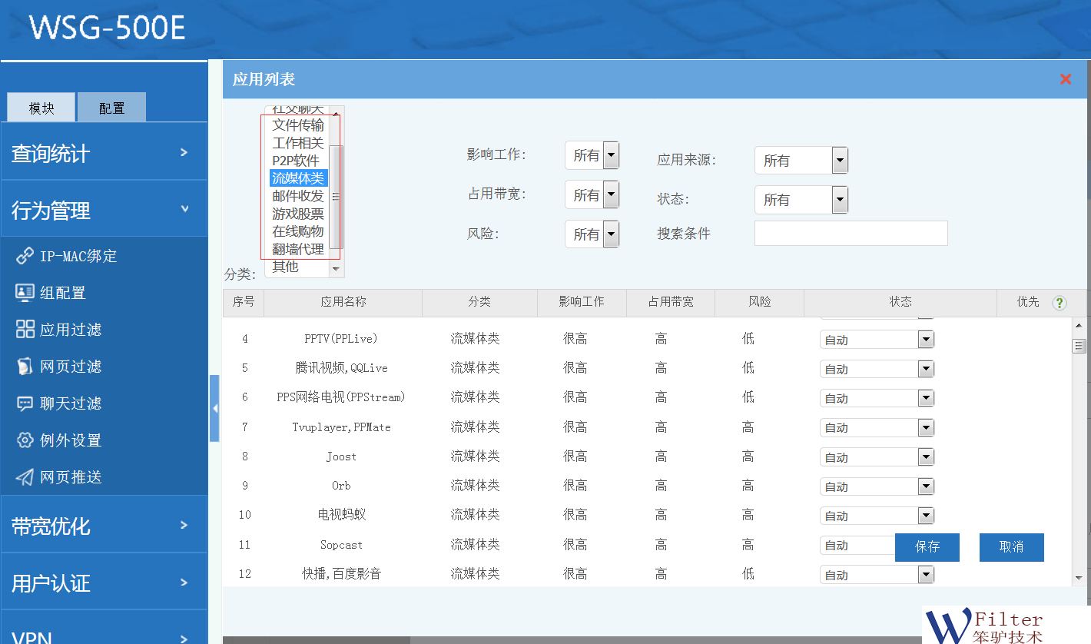Click the 保存 button

point(927,547)
